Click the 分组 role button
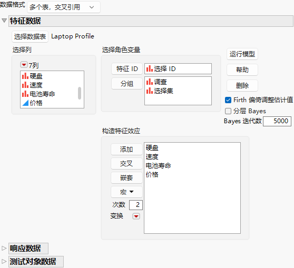This screenshot has width=294, height=268. [x=127, y=83]
